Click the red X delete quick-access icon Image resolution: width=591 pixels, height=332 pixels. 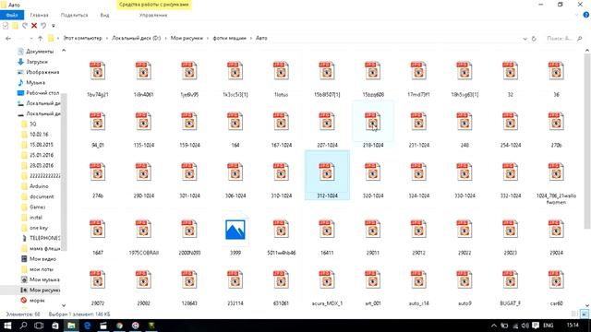(x=34, y=26)
